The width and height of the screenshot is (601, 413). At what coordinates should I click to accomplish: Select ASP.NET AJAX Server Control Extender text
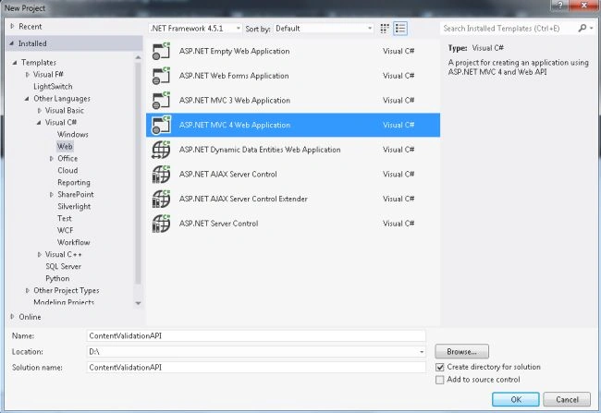243,199
